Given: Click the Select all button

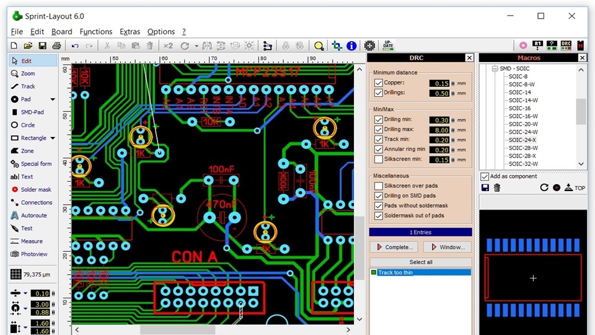Looking at the screenshot, I should point(421,262).
